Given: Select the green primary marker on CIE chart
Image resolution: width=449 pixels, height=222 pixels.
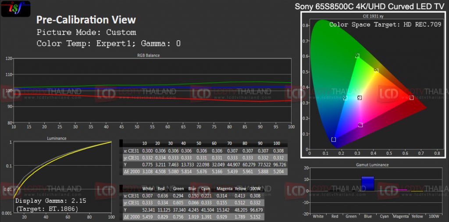Looking at the screenshot, I should [x=357, y=56].
